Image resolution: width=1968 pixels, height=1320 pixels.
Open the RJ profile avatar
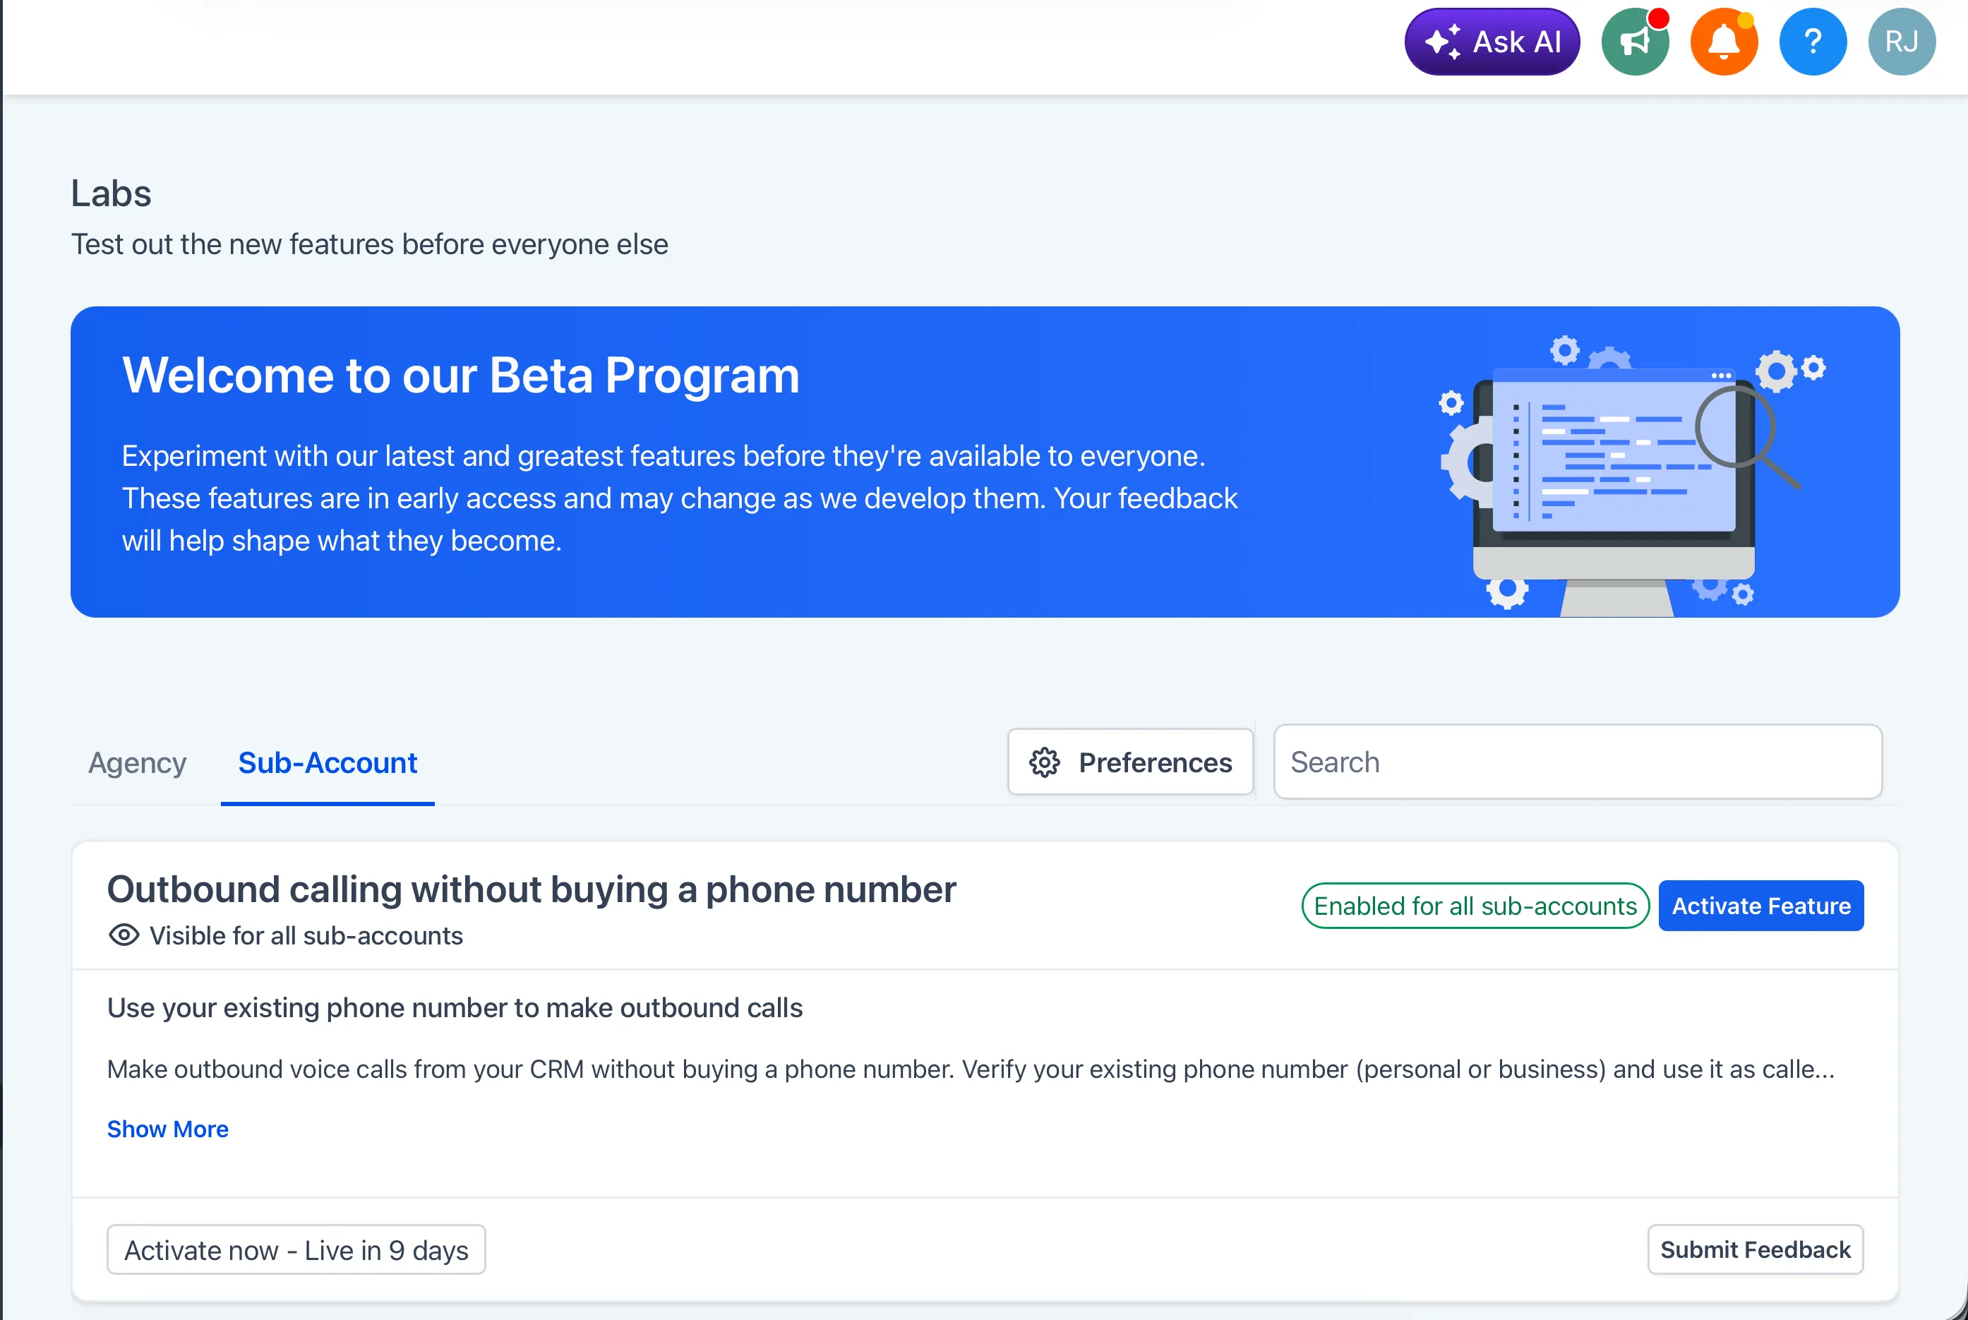pos(1901,42)
